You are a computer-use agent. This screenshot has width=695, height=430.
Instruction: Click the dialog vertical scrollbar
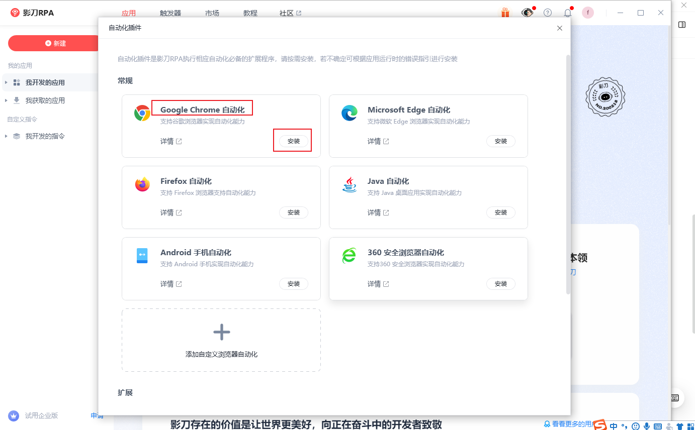pyautogui.click(x=569, y=174)
